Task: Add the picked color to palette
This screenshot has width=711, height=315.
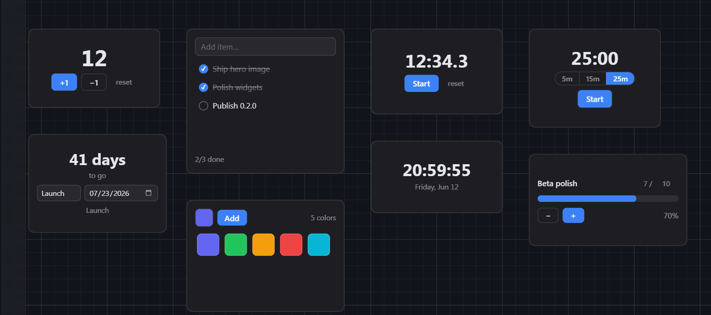Action: (232, 218)
